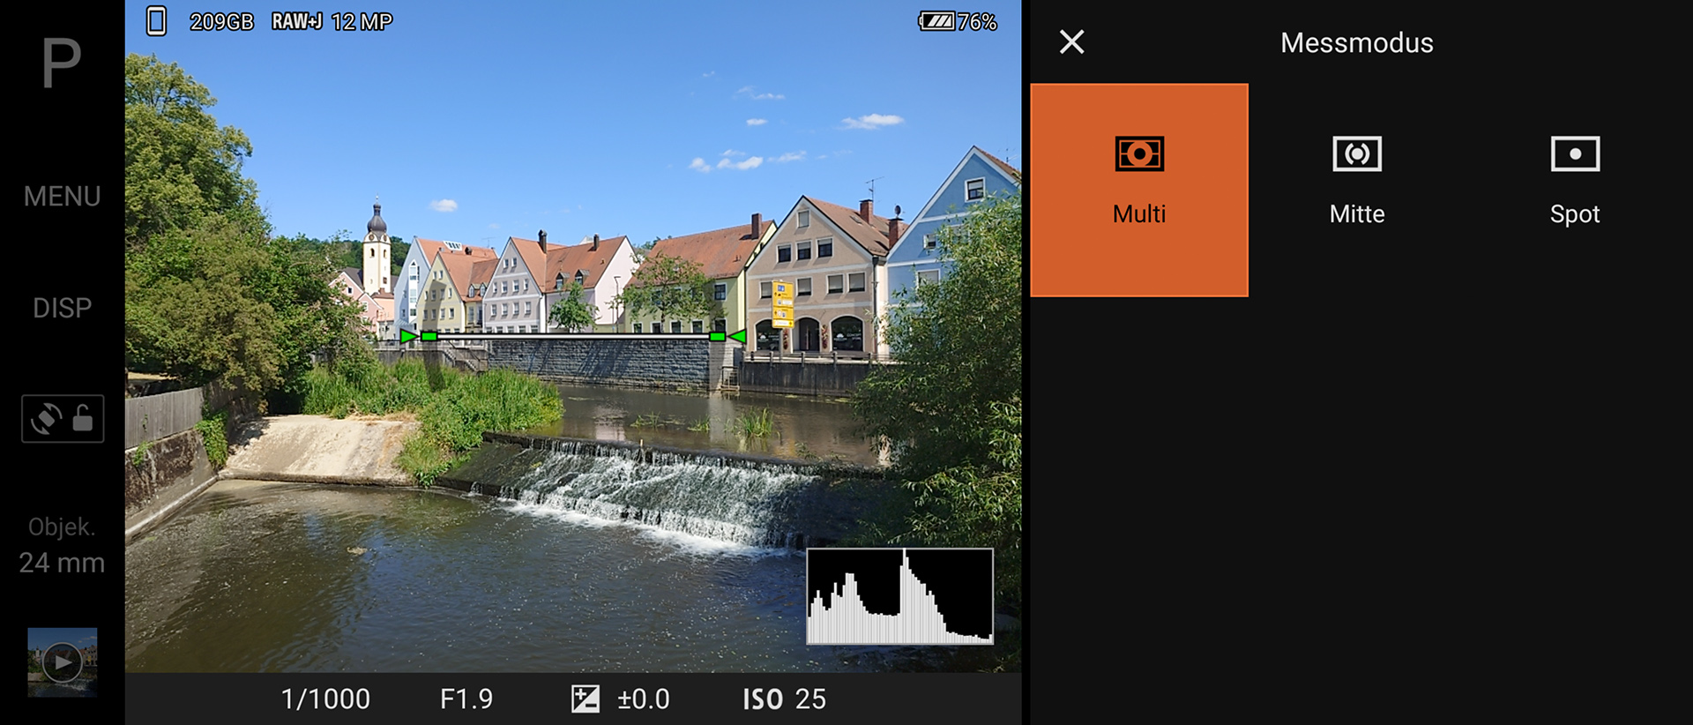Tap the histogram overlay

pyautogui.click(x=899, y=596)
